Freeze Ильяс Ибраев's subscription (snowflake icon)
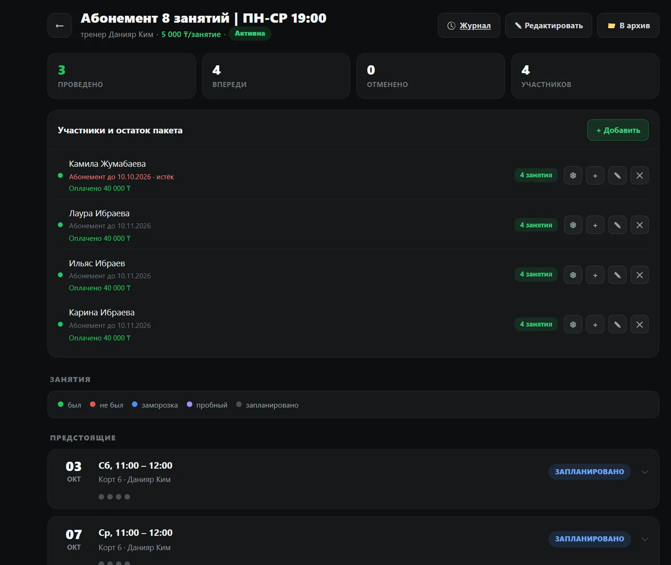 [x=573, y=275]
